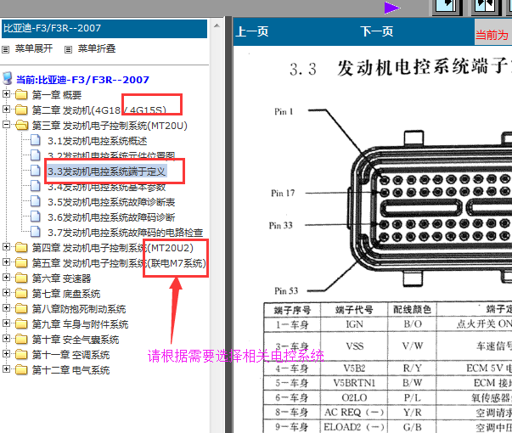Collapse the 第三章 发动机电子控制系统(MT20U) node
Image resolution: width=512 pixels, height=433 pixels.
[x=6, y=125]
